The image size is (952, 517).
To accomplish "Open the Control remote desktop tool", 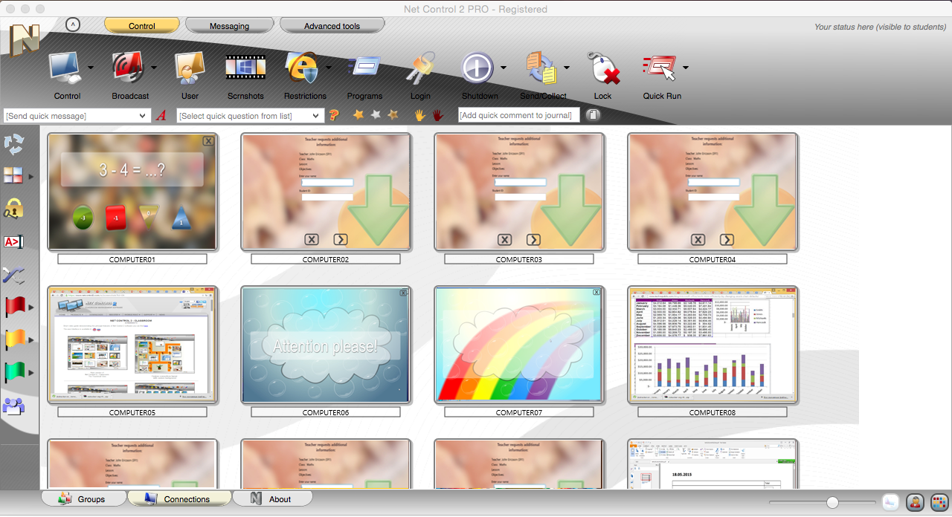I will pos(66,68).
